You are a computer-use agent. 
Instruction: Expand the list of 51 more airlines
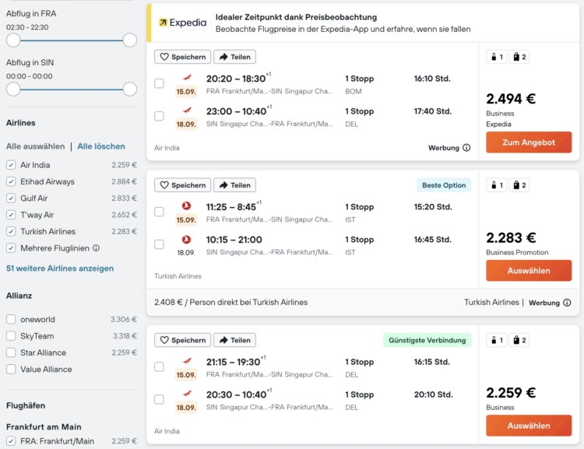coord(60,268)
